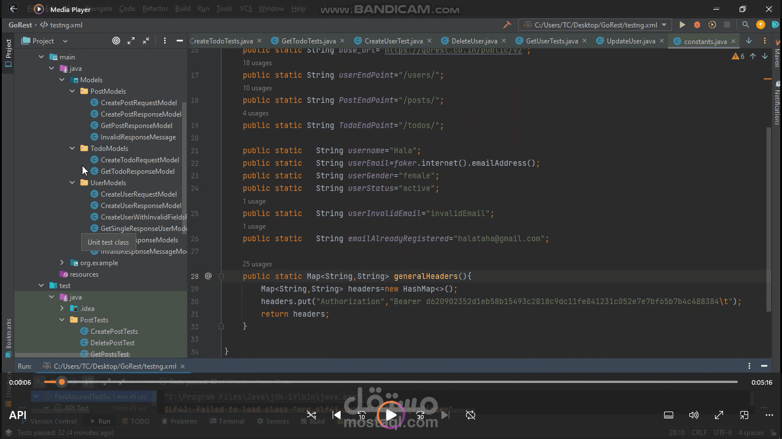Show hidden editor tabs dropdown arrow
The height and width of the screenshot is (439, 782).
[x=748, y=41]
